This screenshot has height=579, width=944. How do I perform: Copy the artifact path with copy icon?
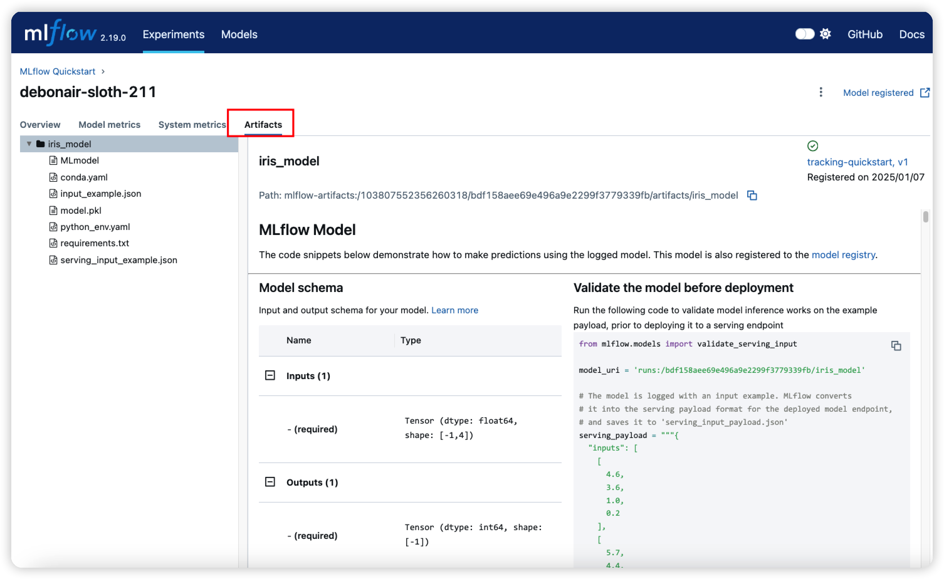(x=752, y=195)
